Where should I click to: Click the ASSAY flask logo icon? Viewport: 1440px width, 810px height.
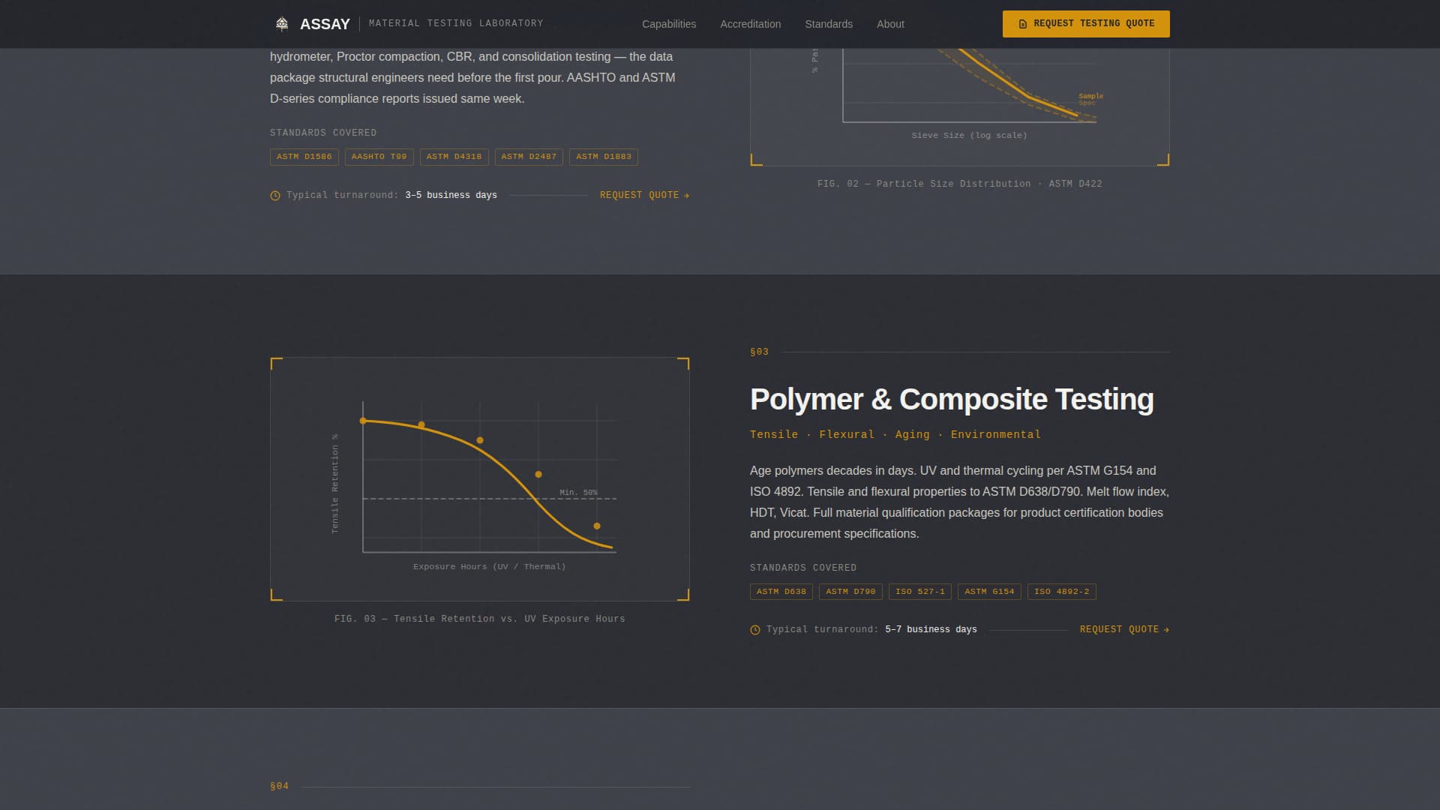[281, 22]
